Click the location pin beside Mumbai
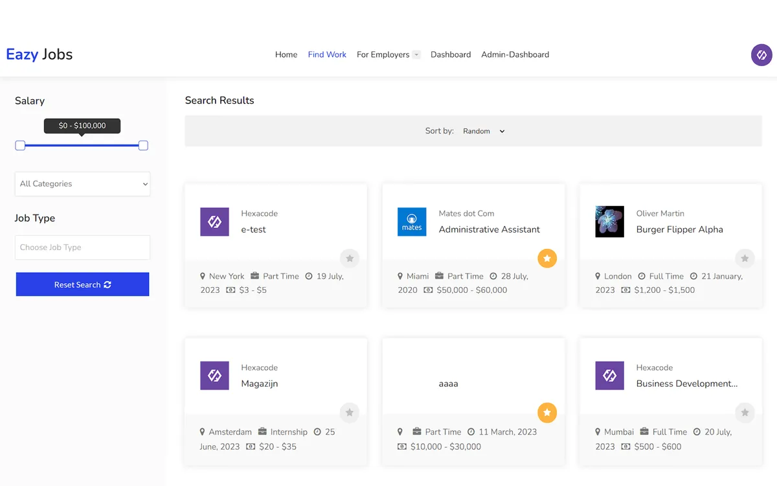This screenshot has width=777, height=486. pyautogui.click(x=598, y=432)
